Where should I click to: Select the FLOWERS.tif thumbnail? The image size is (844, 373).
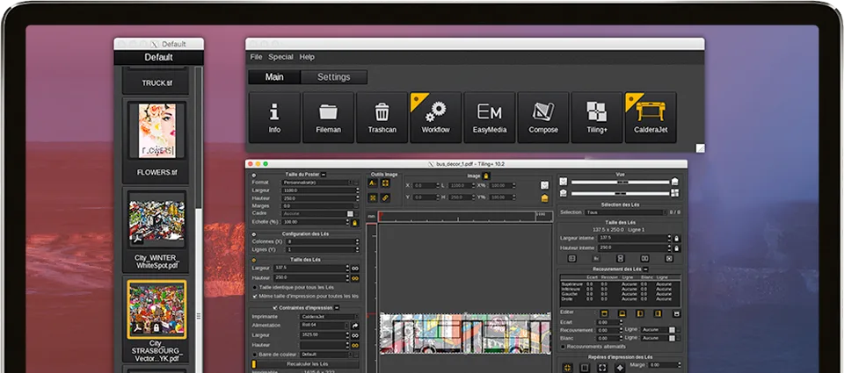156,131
